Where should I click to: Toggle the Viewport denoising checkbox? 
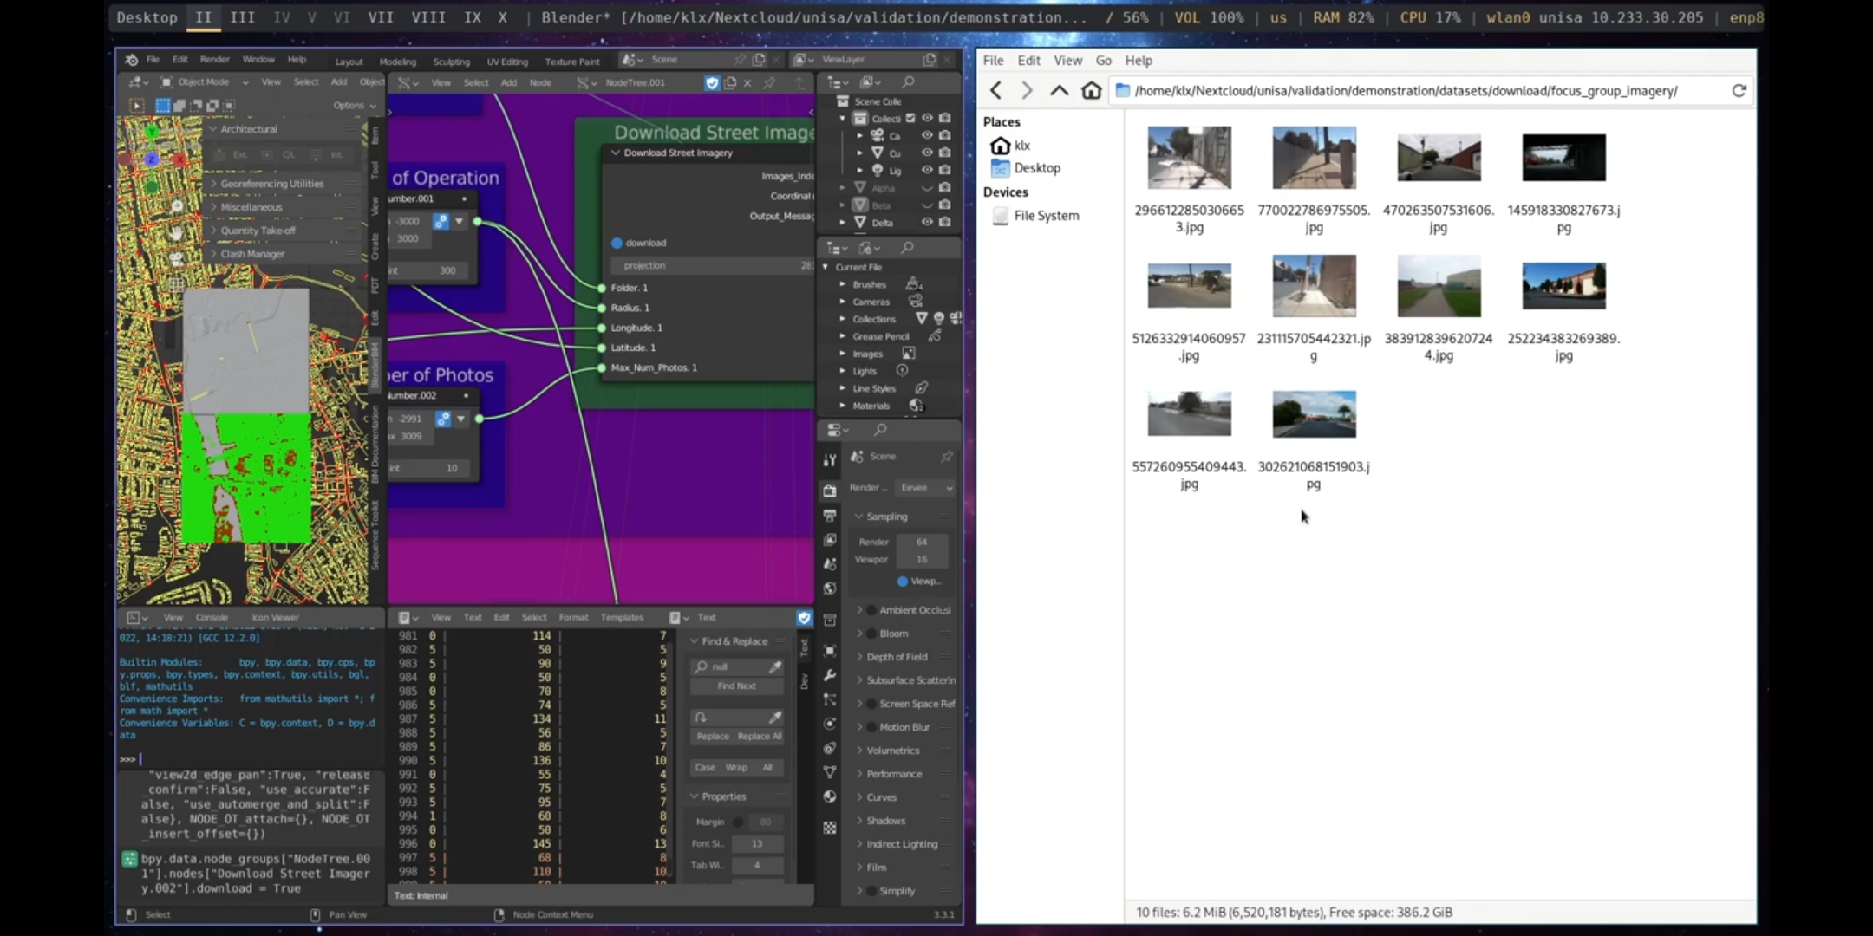click(x=903, y=581)
